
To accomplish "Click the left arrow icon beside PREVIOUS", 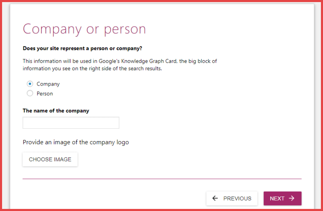I will click(x=215, y=199).
